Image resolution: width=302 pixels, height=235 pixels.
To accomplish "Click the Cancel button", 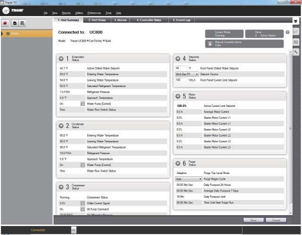I will [276, 220].
